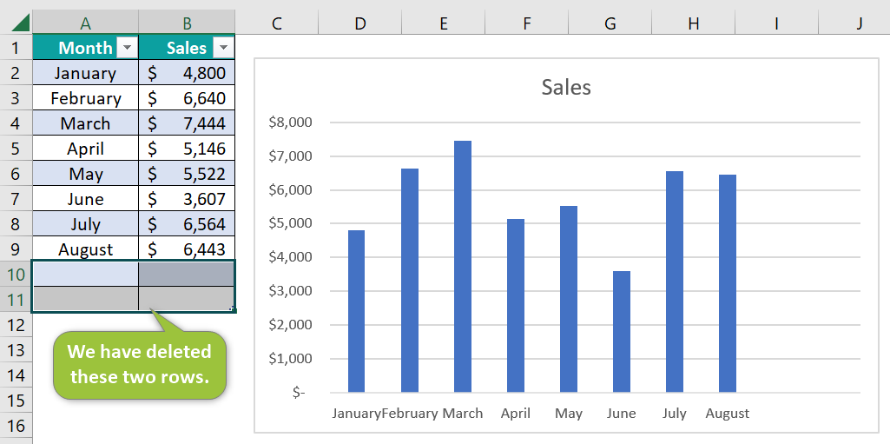Viewport: 890px width, 444px height.
Task: Select column D header
Action: coord(359,23)
